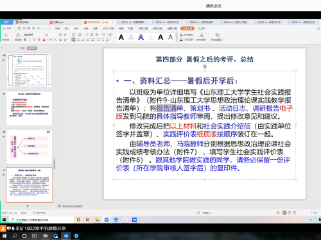321x240 pixels.
Task: Click the undo arrow in quick toolbar
Action: point(39,28)
